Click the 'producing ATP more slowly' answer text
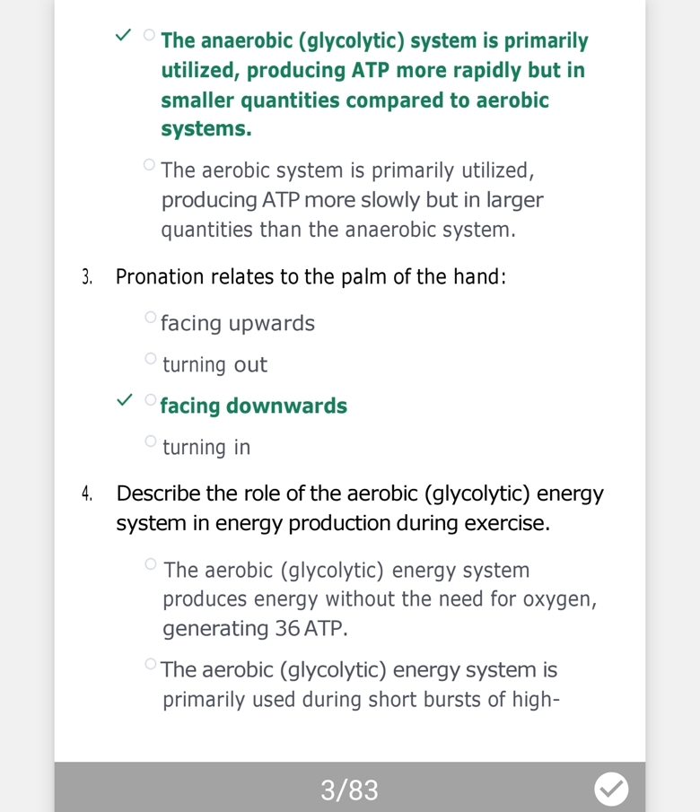 pyautogui.click(x=352, y=199)
